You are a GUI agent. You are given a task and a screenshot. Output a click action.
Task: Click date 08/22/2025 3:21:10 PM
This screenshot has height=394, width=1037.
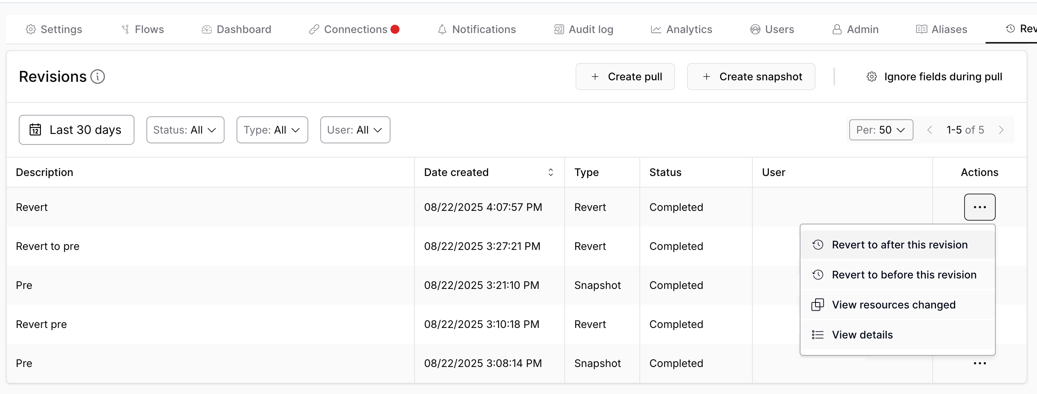tap(481, 285)
